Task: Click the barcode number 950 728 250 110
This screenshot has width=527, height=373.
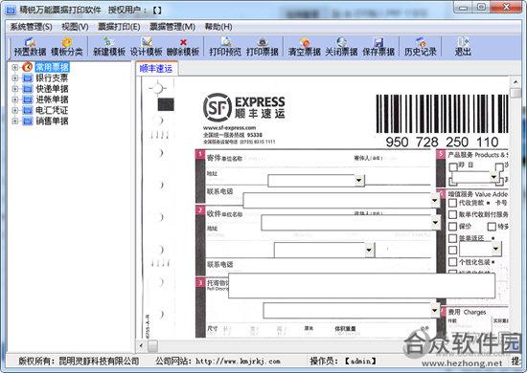Action: tap(442, 142)
